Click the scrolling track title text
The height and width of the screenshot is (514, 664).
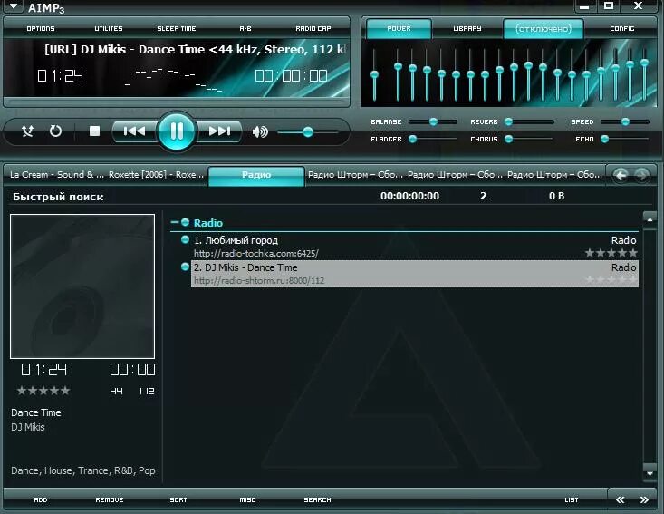tap(196, 49)
